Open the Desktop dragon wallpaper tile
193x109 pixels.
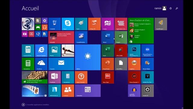pyautogui.click(x=28, y=24)
